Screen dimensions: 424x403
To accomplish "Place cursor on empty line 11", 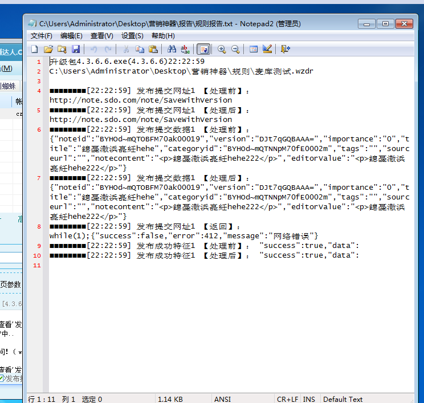I will (x=114, y=266).
